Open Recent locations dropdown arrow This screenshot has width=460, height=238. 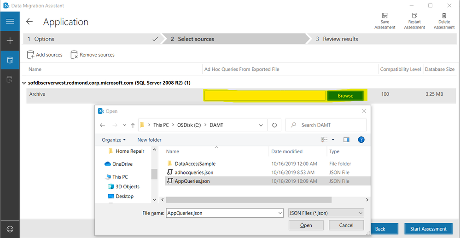click(125, 125)
